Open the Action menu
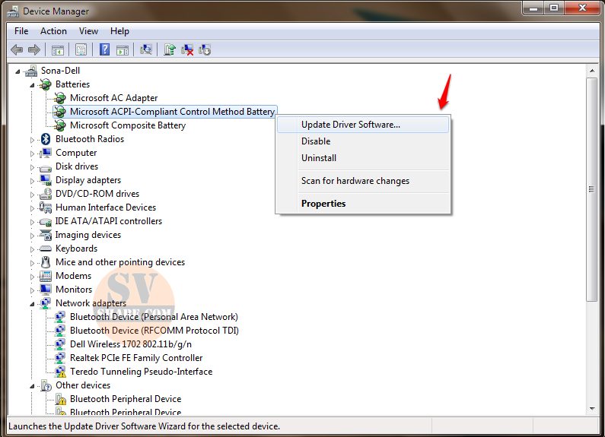The height and width of the screenshot is (437, 605). pos(53,31)
